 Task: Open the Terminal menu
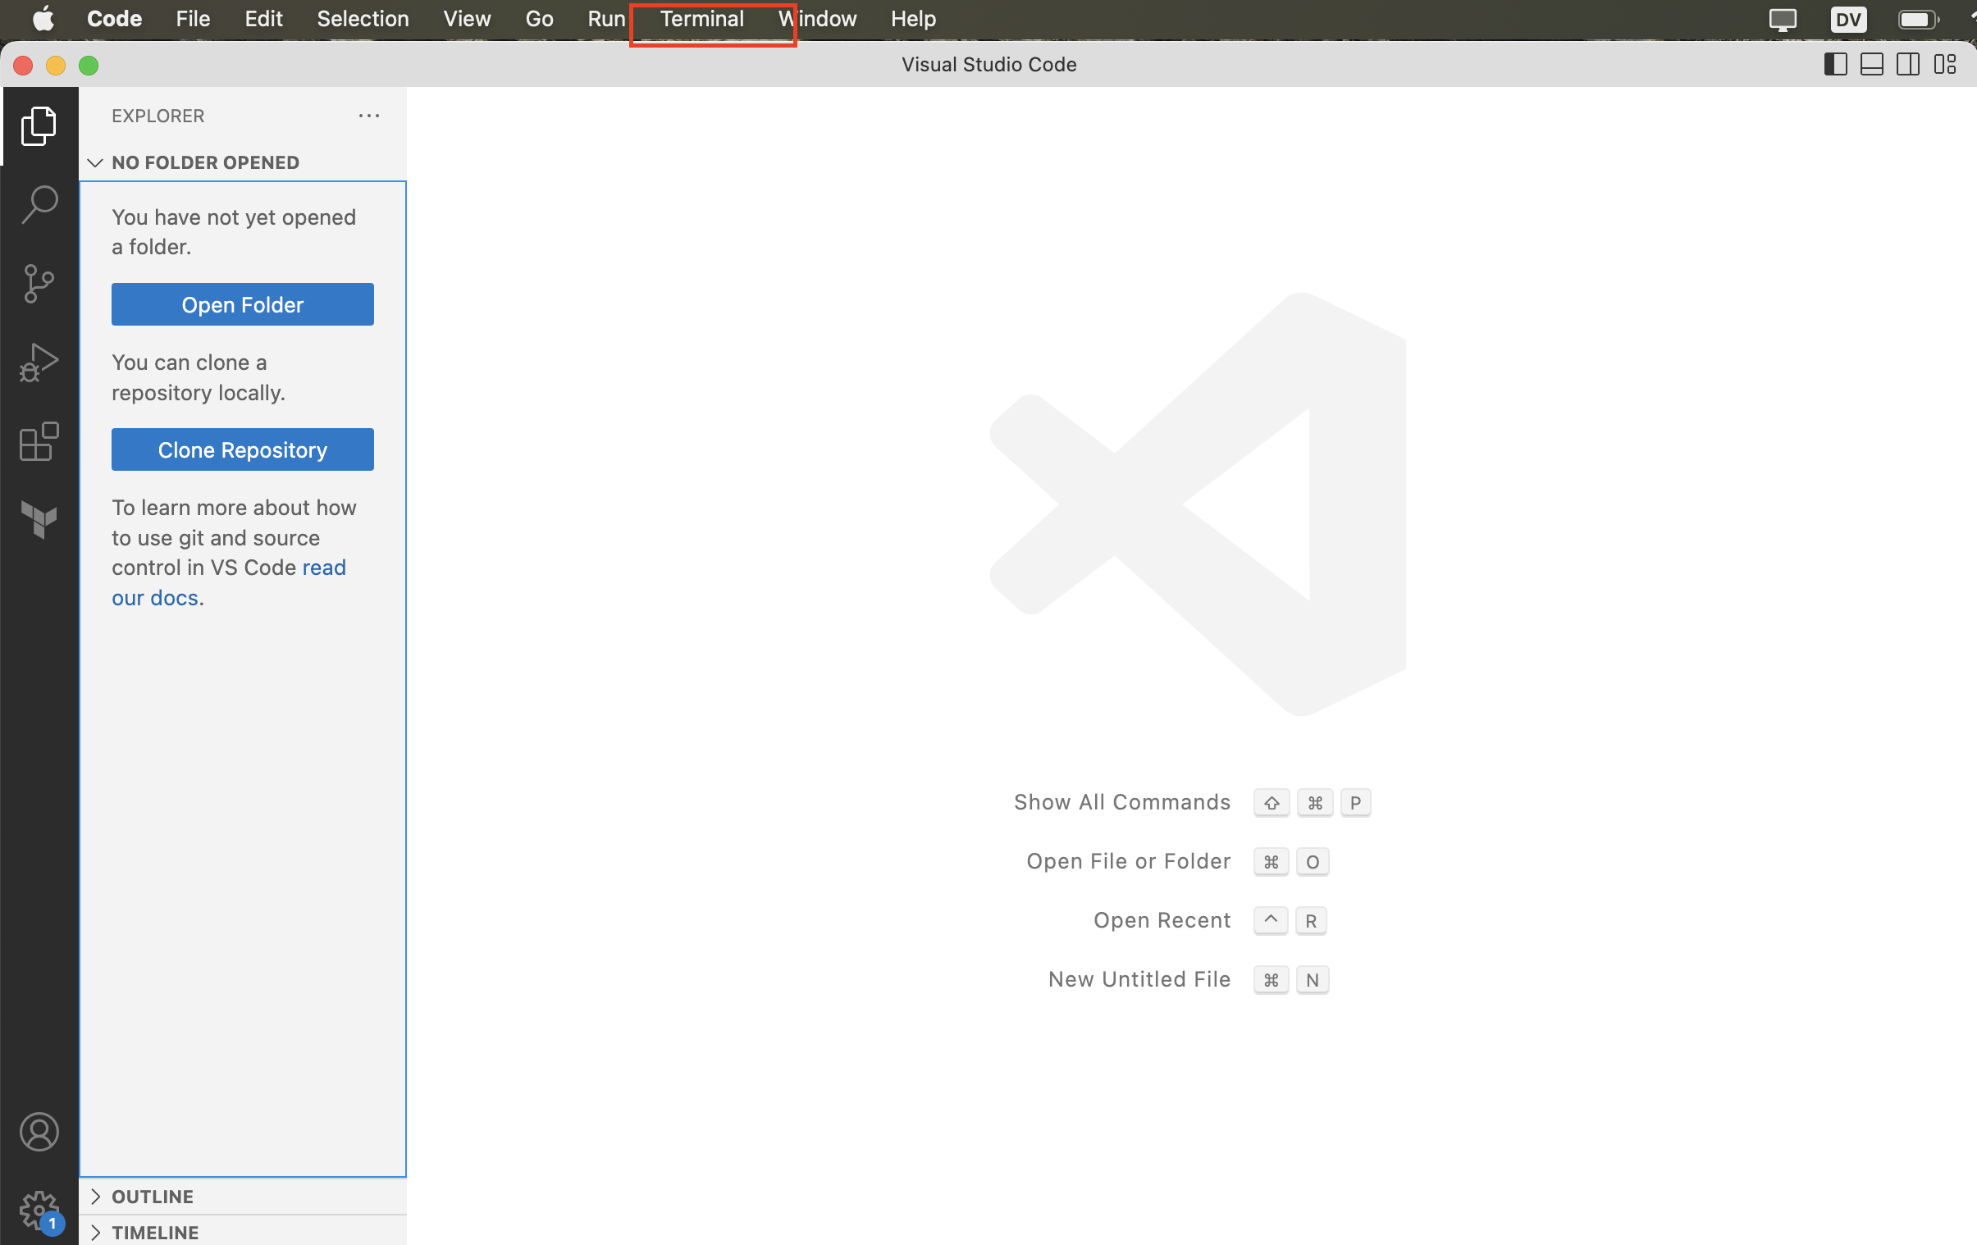coord(703,19)
